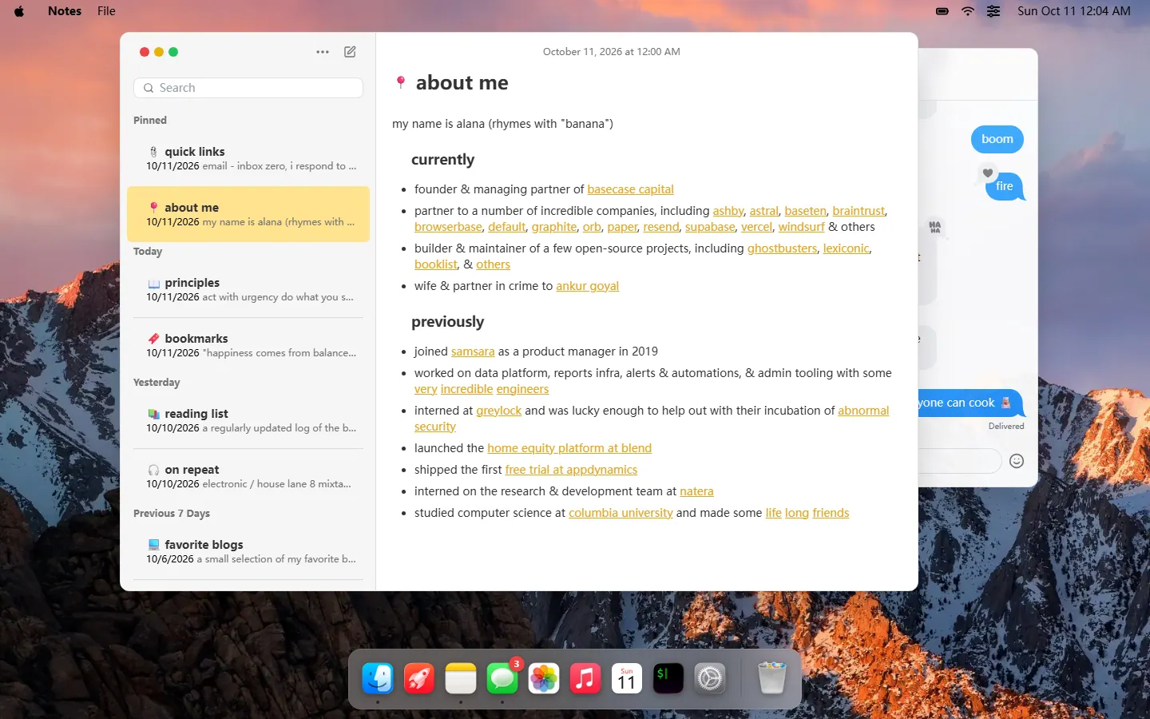The width and height of the screenshot is (1150, 719).
Task: Open the three-dot more options menu
Action: [323, 52]
